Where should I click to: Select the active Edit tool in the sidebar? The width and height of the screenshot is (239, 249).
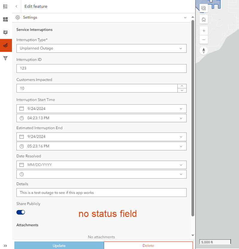5,45
